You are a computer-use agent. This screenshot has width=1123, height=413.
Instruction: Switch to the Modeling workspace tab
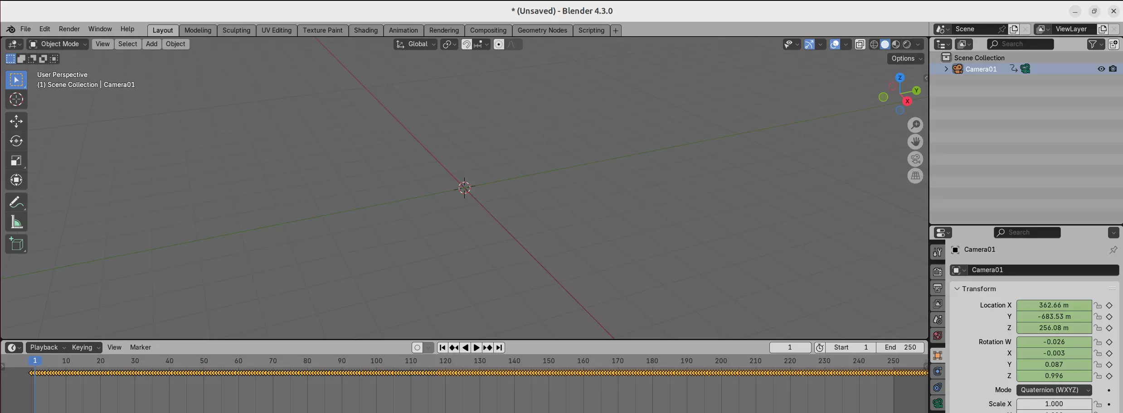coord(198,30)
